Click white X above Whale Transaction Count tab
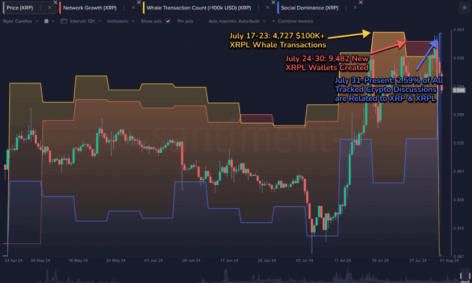The height and width of the screenshot is (283, 472). (273, 2)
